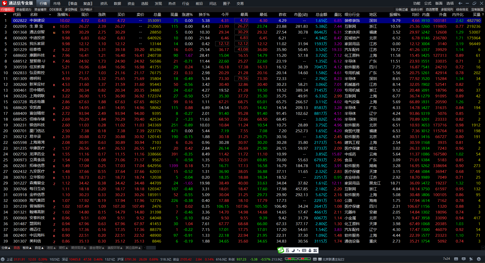Image resolution: width=485 pixels, height=263 pixels.
Task: Toggle the Sogou moon half-width icon
Action: point(293,250)
